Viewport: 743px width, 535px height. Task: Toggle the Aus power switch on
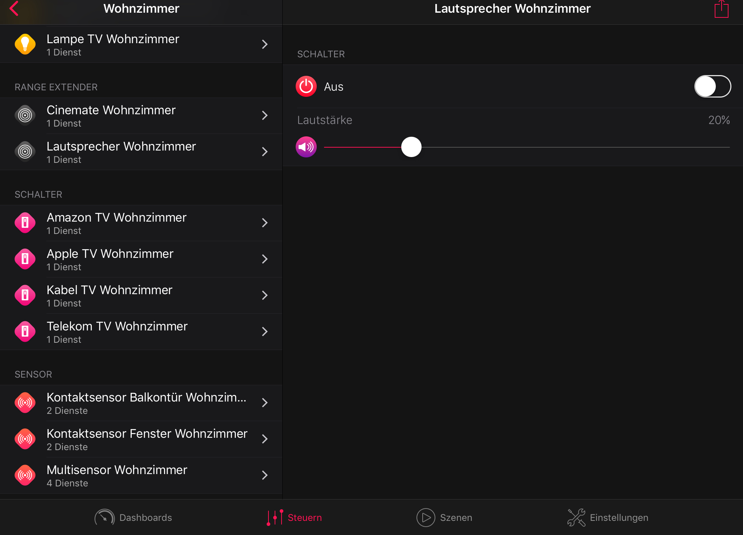pyautogui.click(x=712, y=87)
